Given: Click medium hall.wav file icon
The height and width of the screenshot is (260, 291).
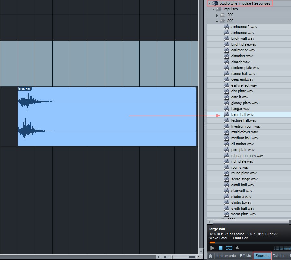Looking at the screenshot, I should pyautogui.click(x=227, y=138).
